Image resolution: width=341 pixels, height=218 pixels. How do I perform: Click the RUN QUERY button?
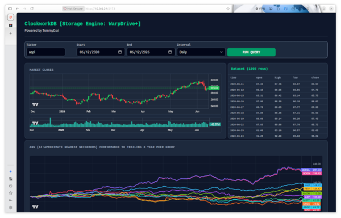point(251,52)
